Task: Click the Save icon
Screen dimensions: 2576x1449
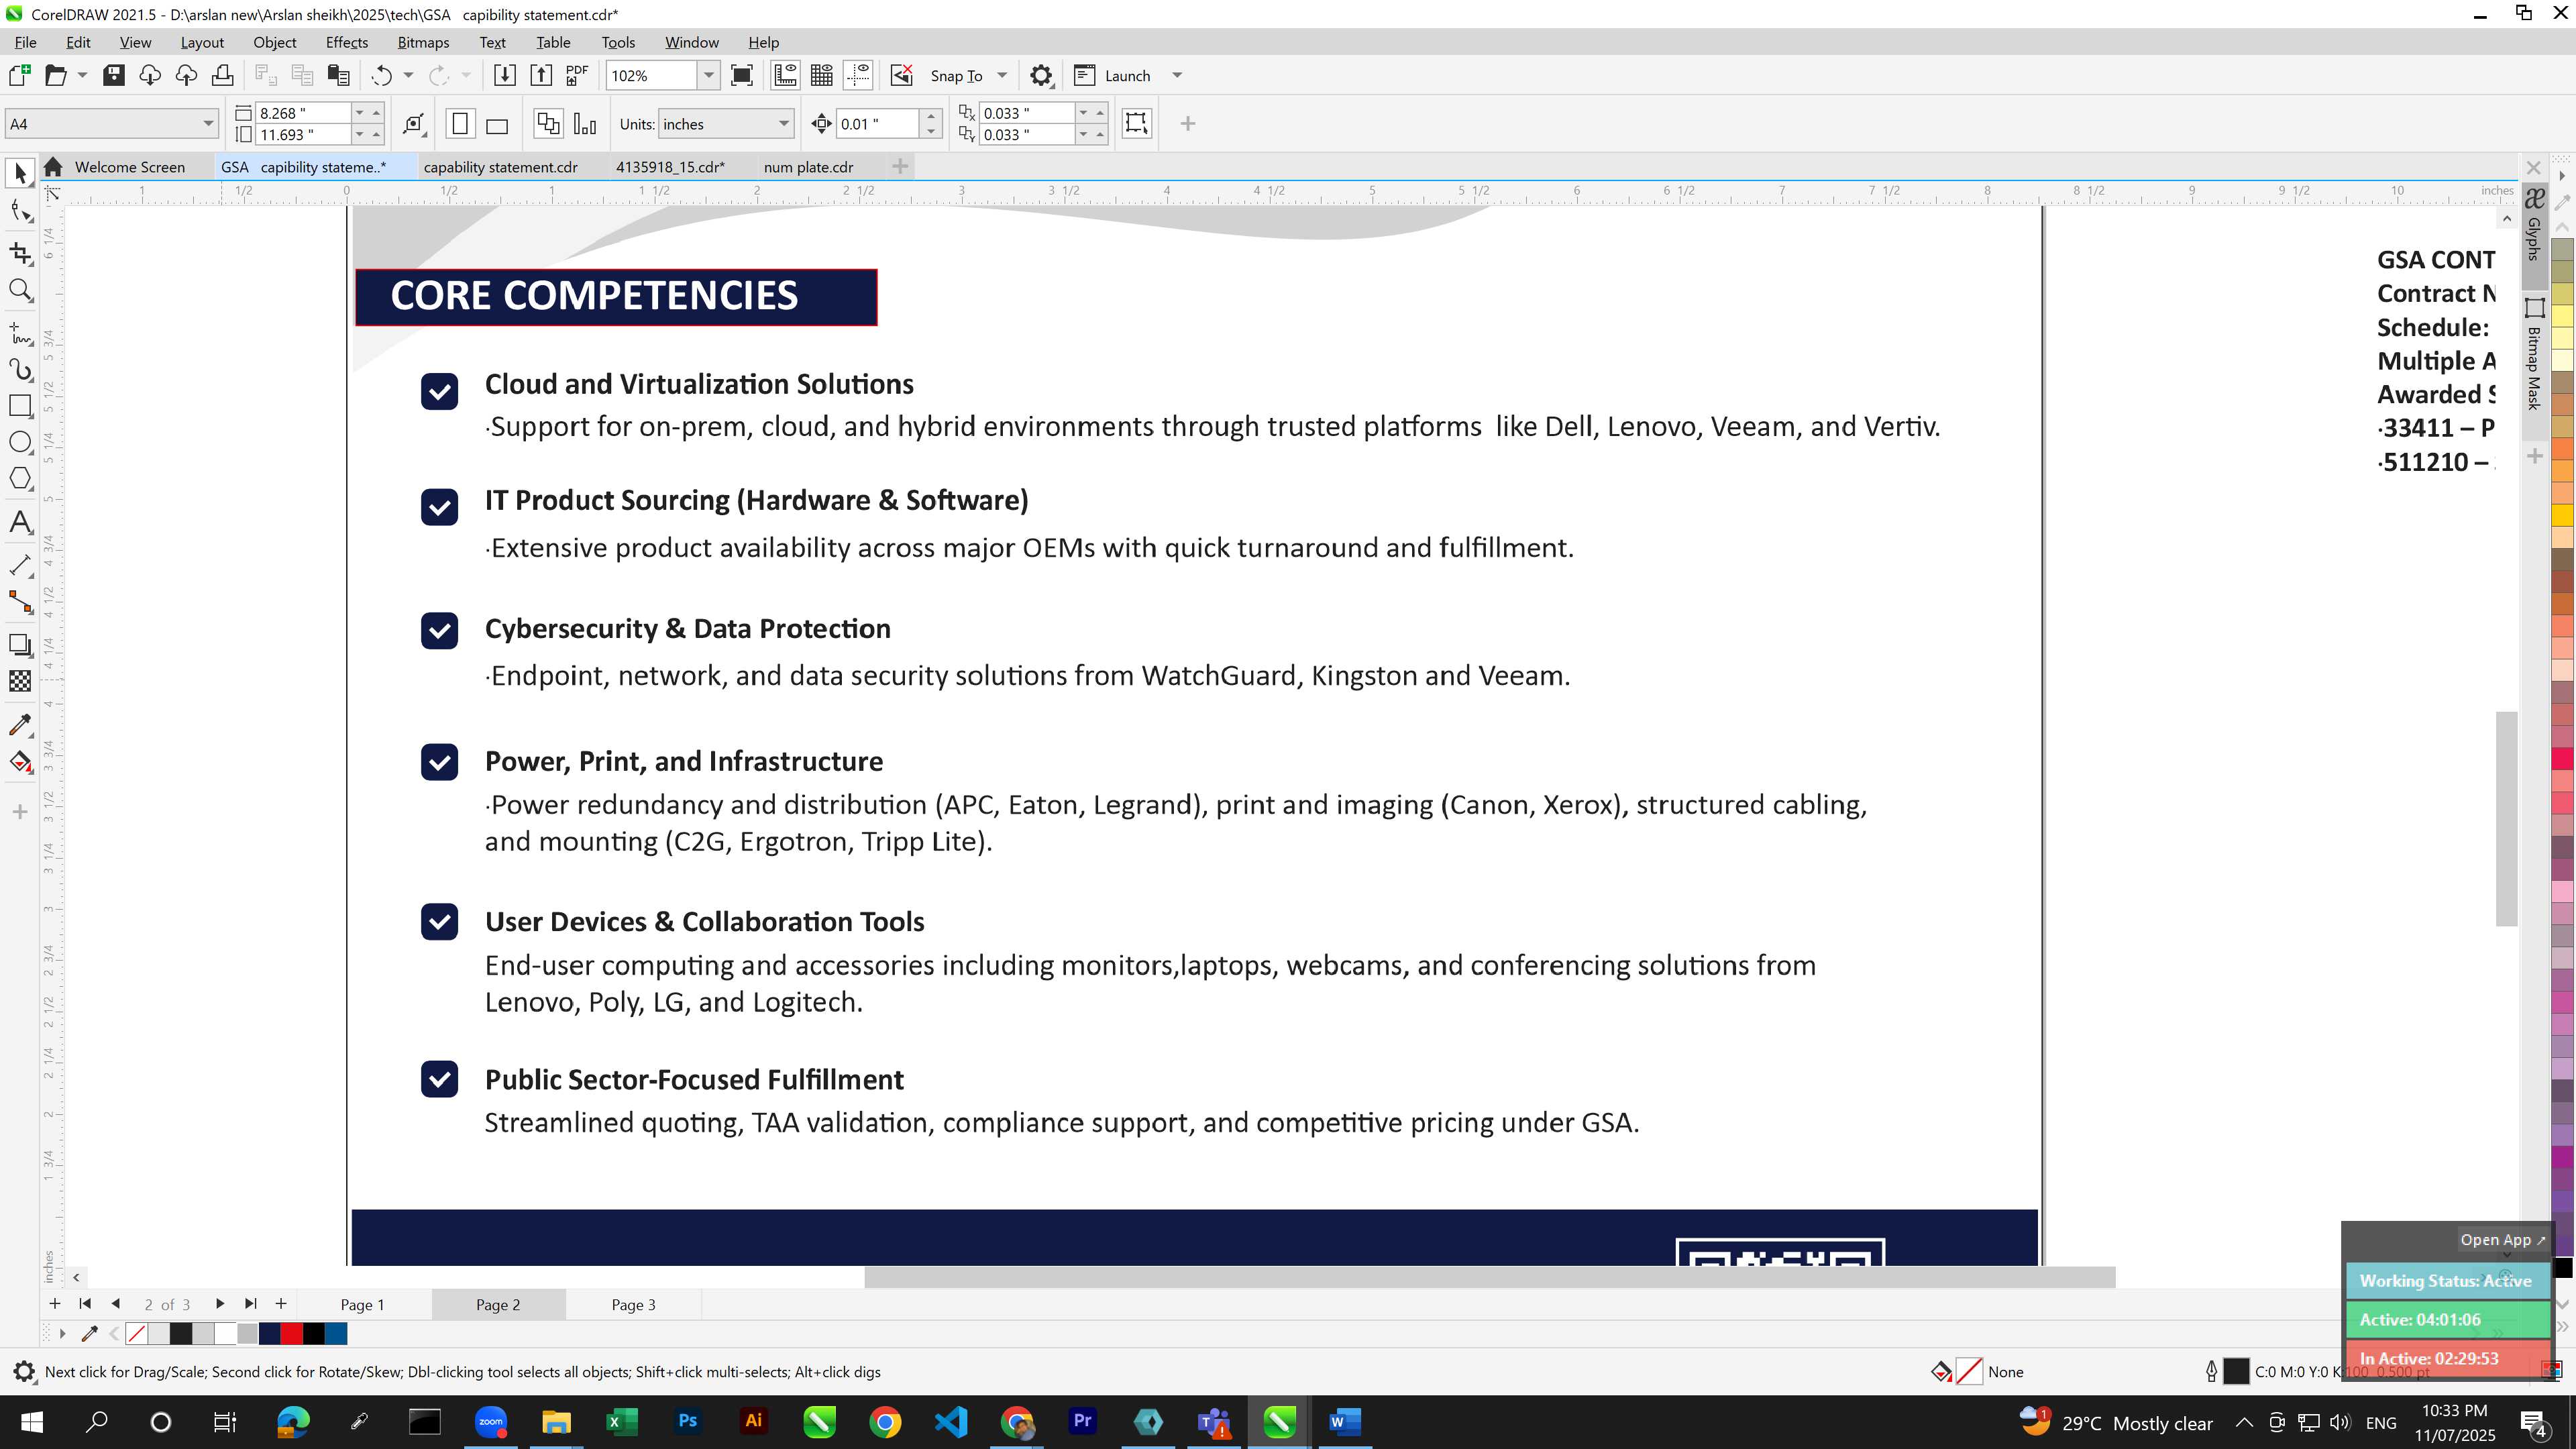Action: [114, 75]
